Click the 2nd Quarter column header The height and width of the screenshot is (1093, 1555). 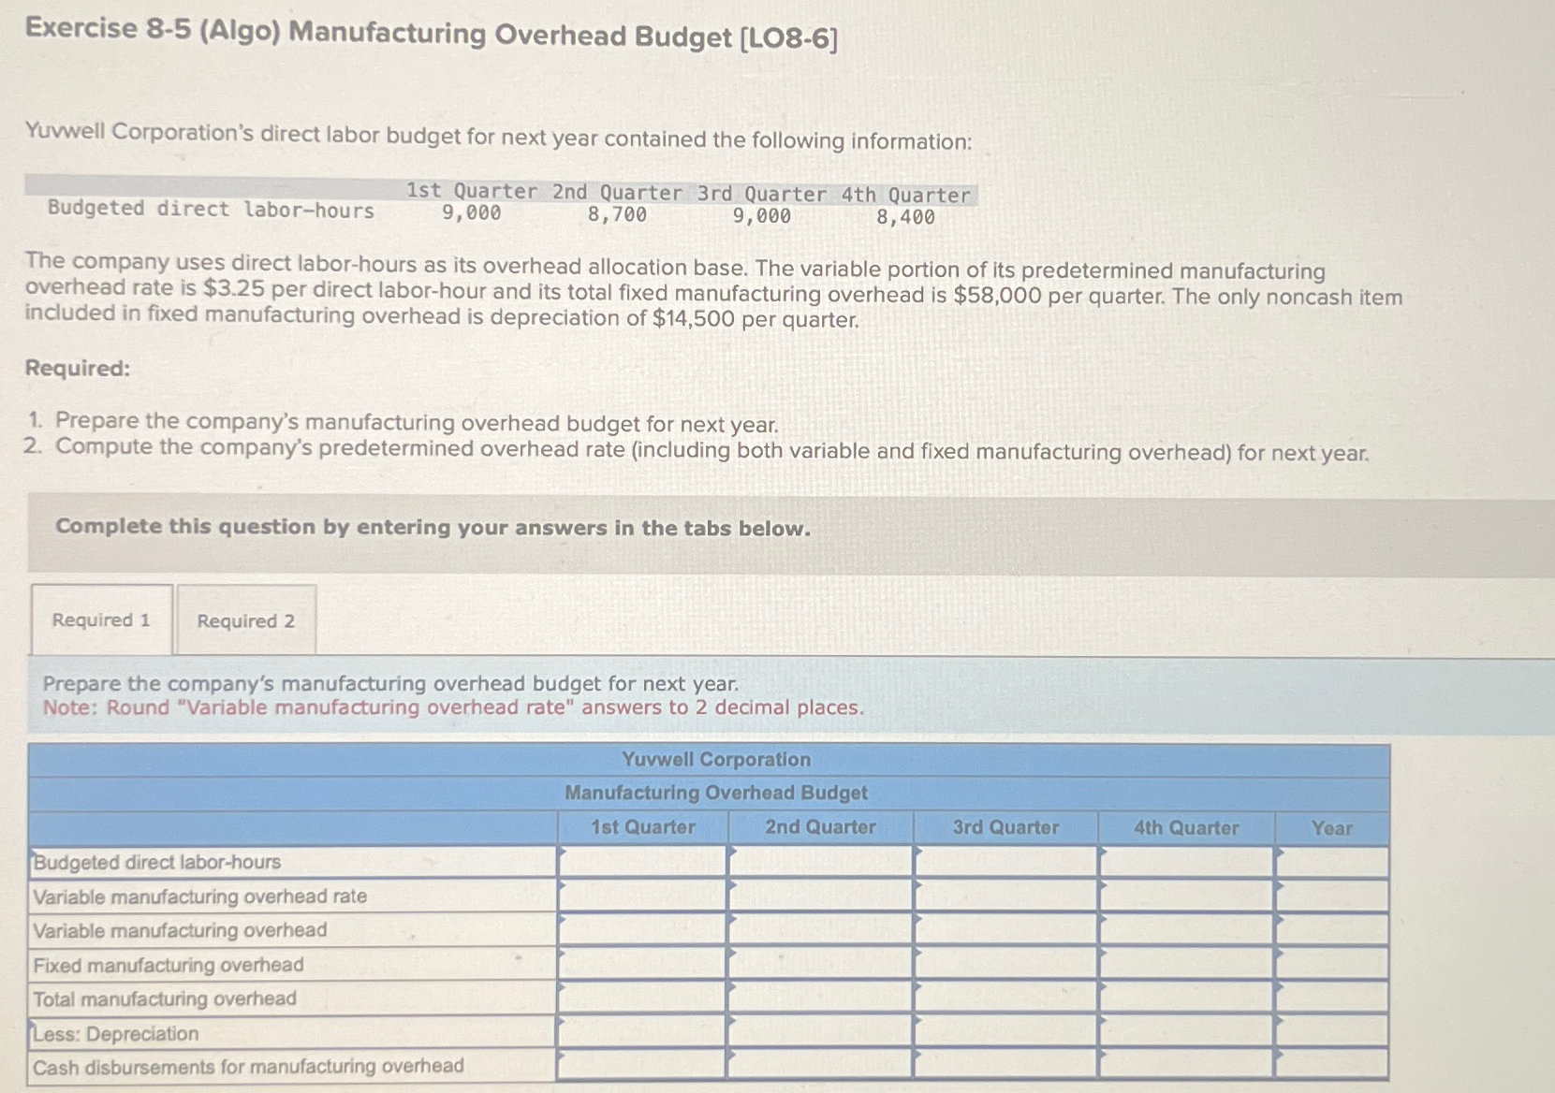coord(820,827)
